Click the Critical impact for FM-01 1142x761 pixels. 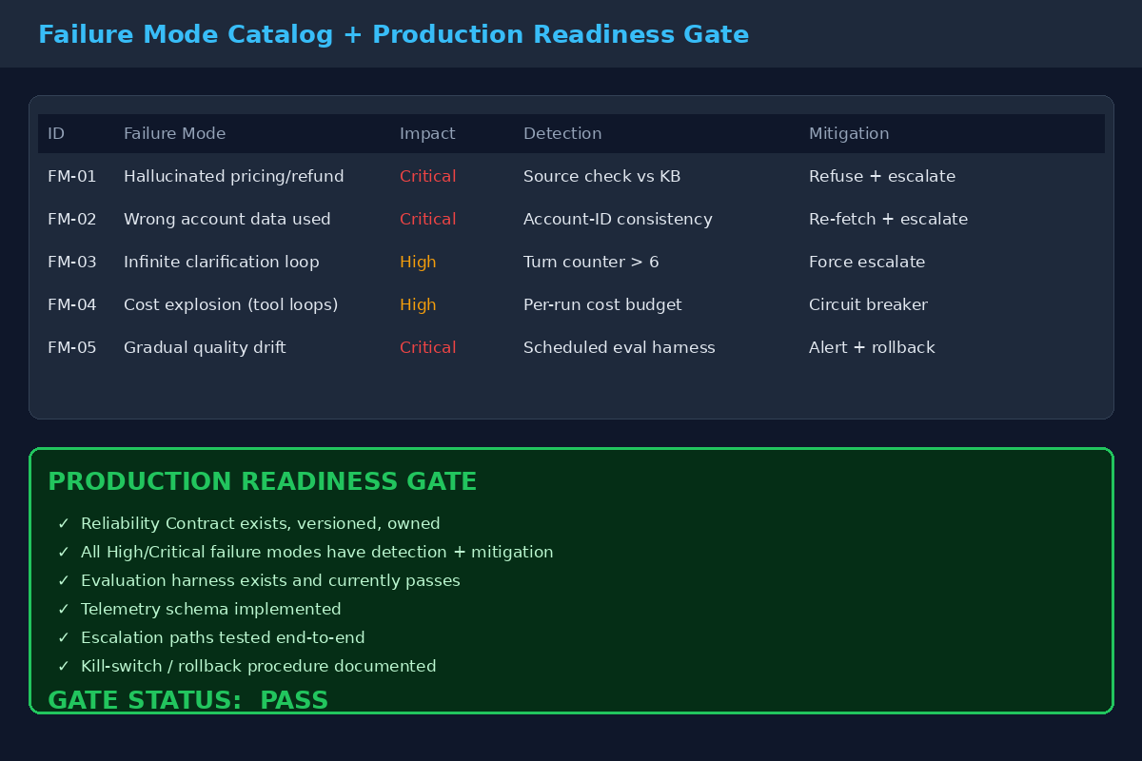tap(427, 177)
